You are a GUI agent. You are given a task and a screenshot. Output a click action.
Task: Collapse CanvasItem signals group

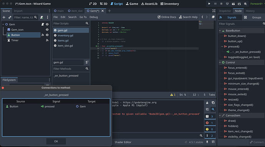220,116
